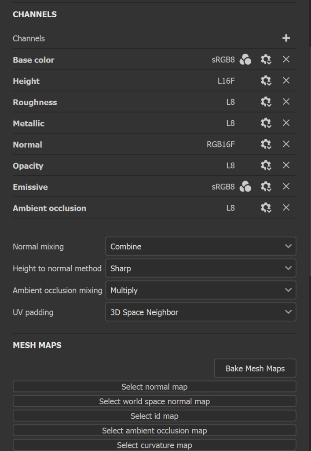Image resolution: width=311 pixels, height=451 pixels.
Task: Open Roughness channel settings gear
Action: [266, 102]
